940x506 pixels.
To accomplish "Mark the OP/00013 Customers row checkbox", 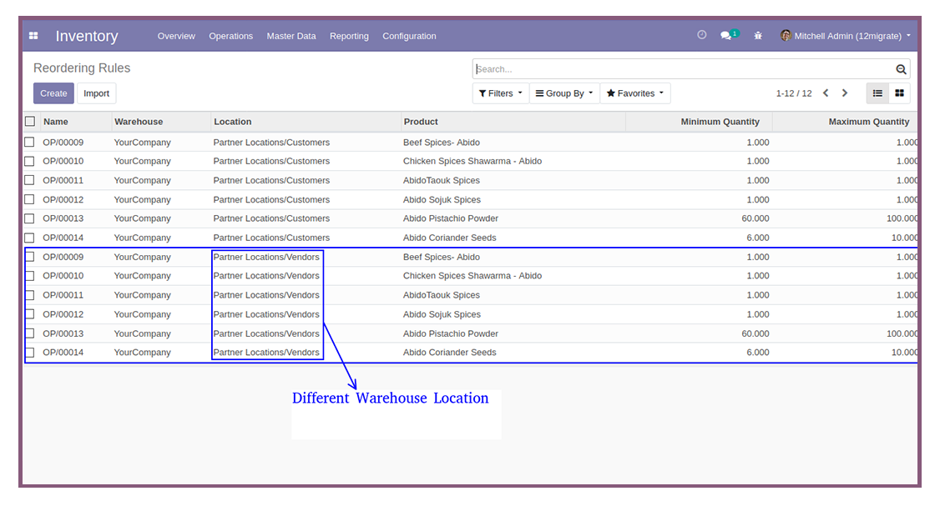I will pyautogui.click(x=29, y=218).
